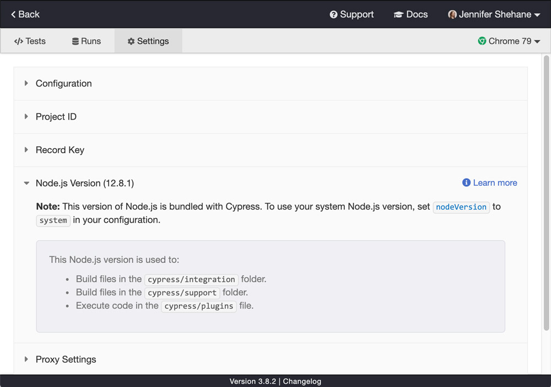
Task: Click Jennifer Shehane's avatar picture
Action: [x=453, y=14]
